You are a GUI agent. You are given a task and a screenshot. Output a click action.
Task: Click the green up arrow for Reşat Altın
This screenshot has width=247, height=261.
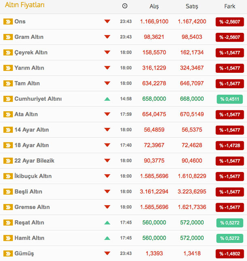click(x=107, y=222)
